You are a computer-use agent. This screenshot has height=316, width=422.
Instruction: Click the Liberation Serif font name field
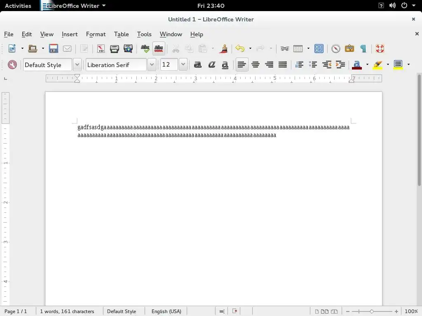(116, 65)
